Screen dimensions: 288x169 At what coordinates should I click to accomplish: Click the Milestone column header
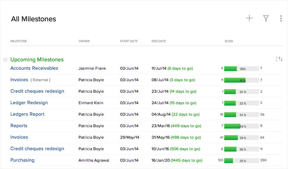tap(19, 41)
